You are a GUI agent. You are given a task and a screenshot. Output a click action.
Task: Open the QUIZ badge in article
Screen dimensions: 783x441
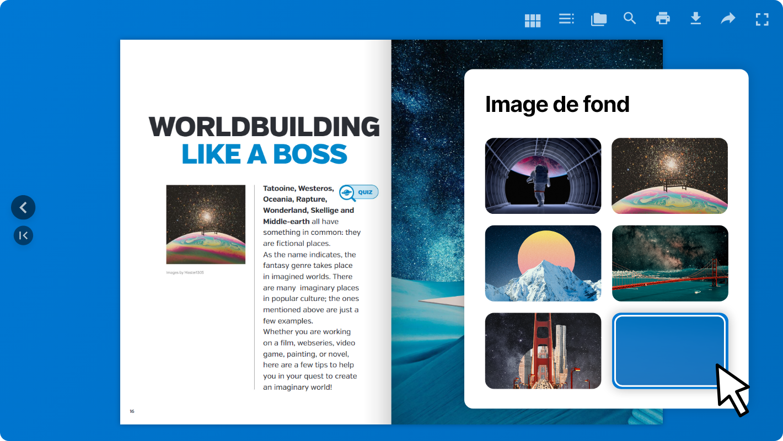(359, 192)
